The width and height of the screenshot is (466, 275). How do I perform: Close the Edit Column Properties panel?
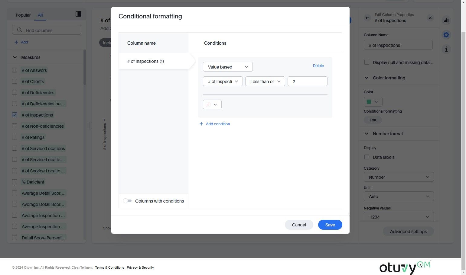point(430,18)
